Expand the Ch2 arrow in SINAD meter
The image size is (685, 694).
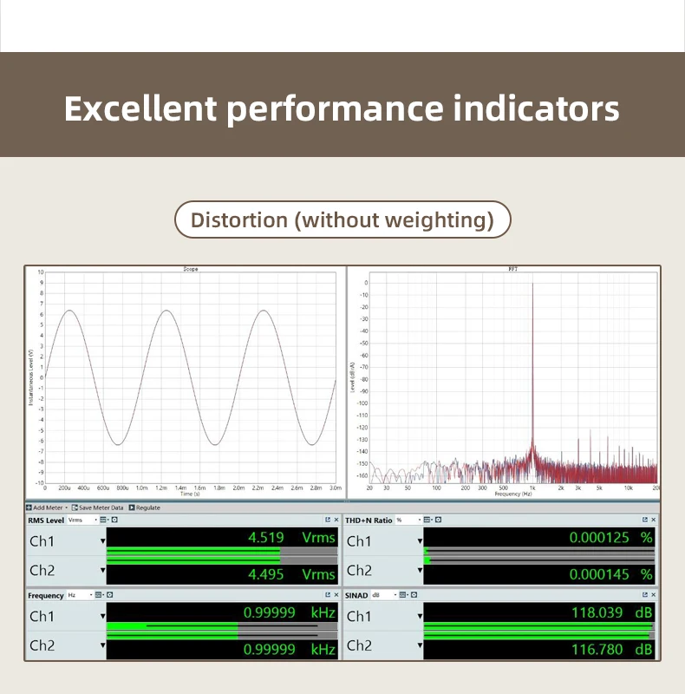420,645
